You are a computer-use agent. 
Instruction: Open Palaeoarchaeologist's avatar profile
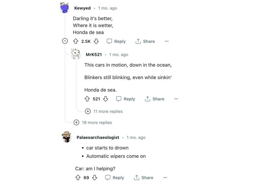(x=67, y=137)
